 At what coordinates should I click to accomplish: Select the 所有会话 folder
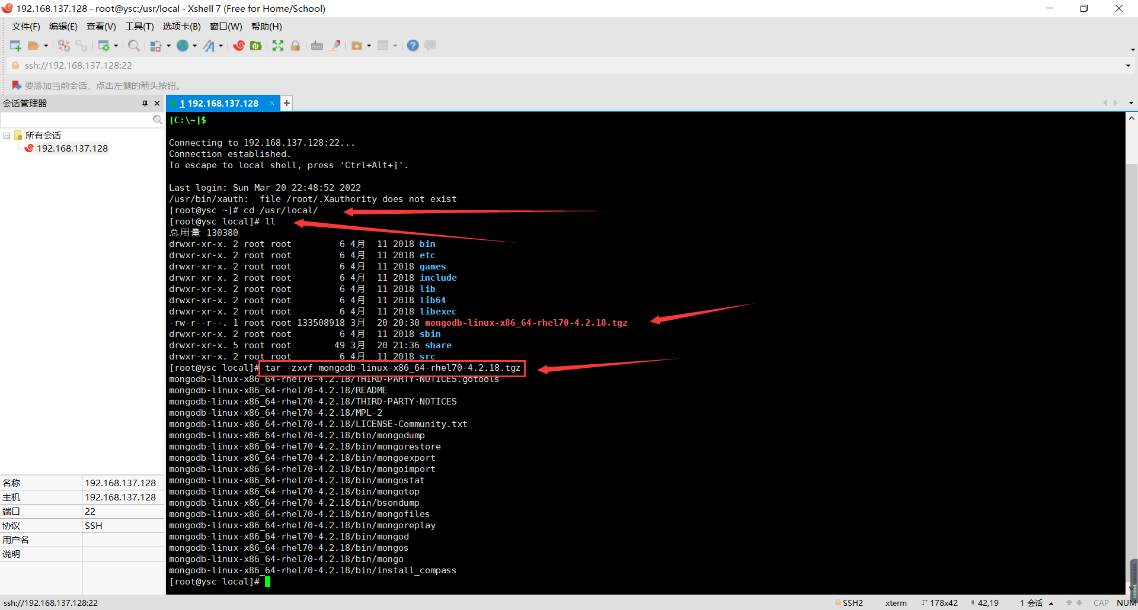[x=43, y=136]
